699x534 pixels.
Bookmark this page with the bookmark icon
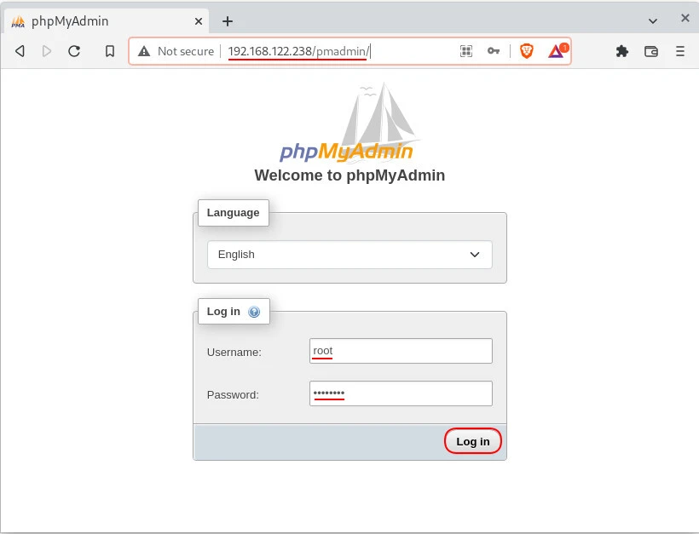pos(110,51)
